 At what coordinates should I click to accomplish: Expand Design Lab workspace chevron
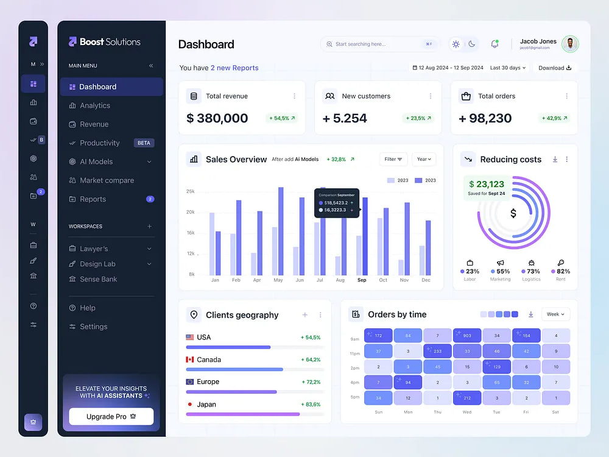(x=149, y=264)
